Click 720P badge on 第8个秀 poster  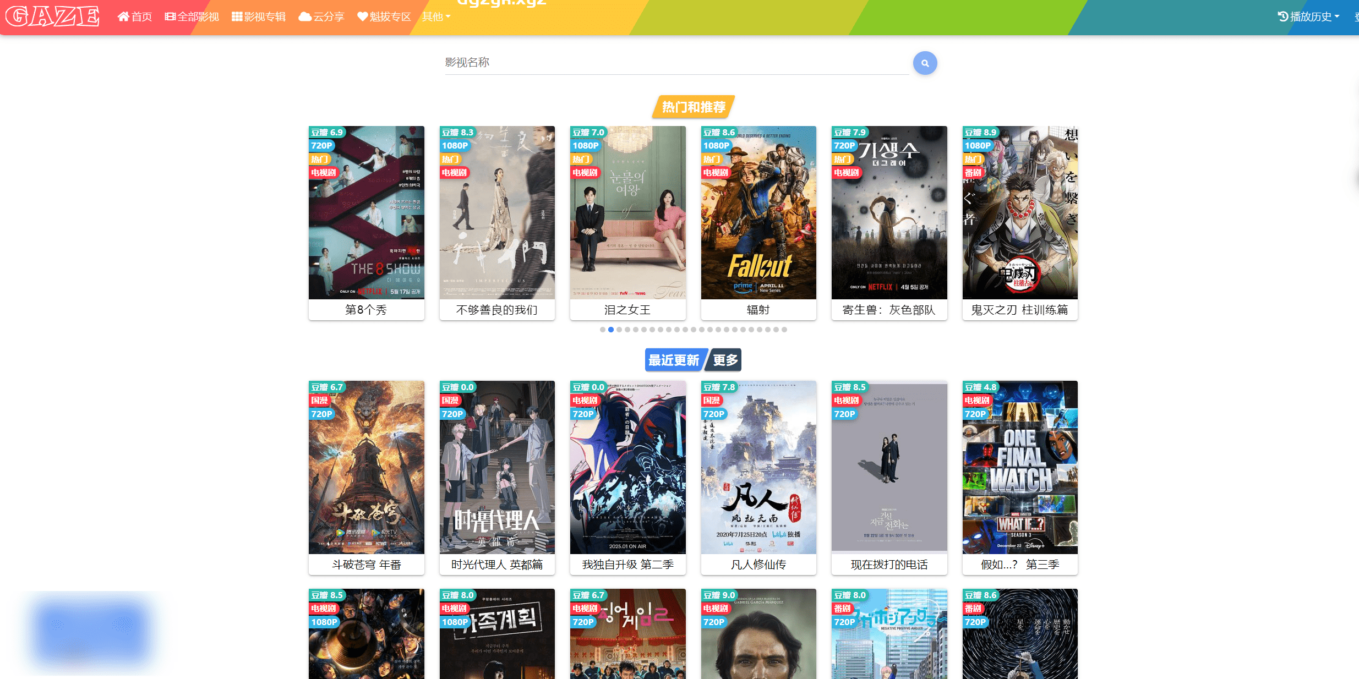point(321,146)
